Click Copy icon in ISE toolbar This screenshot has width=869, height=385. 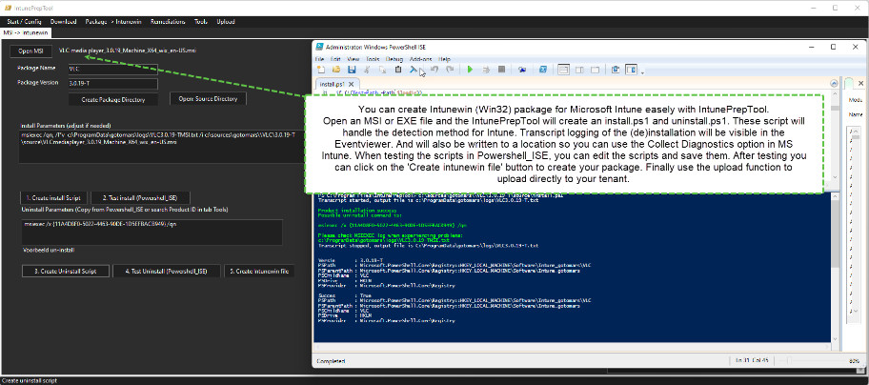pyautogui.click(x=382, y=70)
